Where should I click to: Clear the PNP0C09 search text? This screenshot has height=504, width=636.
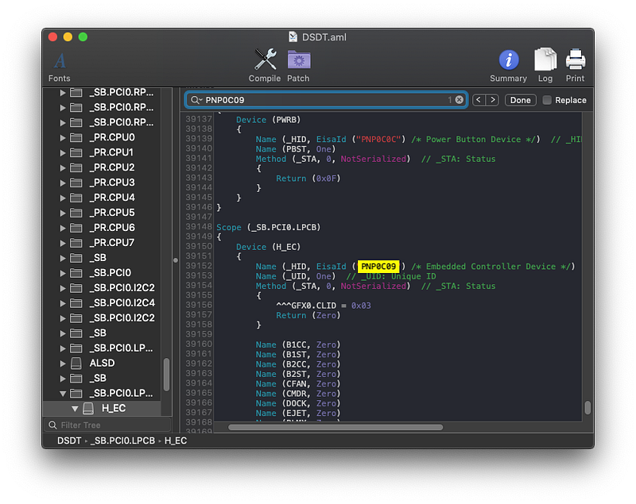pyautogui.click(x=460, y=99)
